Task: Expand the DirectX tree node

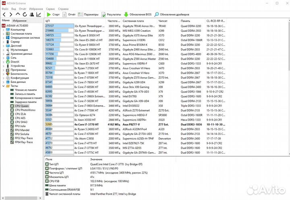Action: 3,62
